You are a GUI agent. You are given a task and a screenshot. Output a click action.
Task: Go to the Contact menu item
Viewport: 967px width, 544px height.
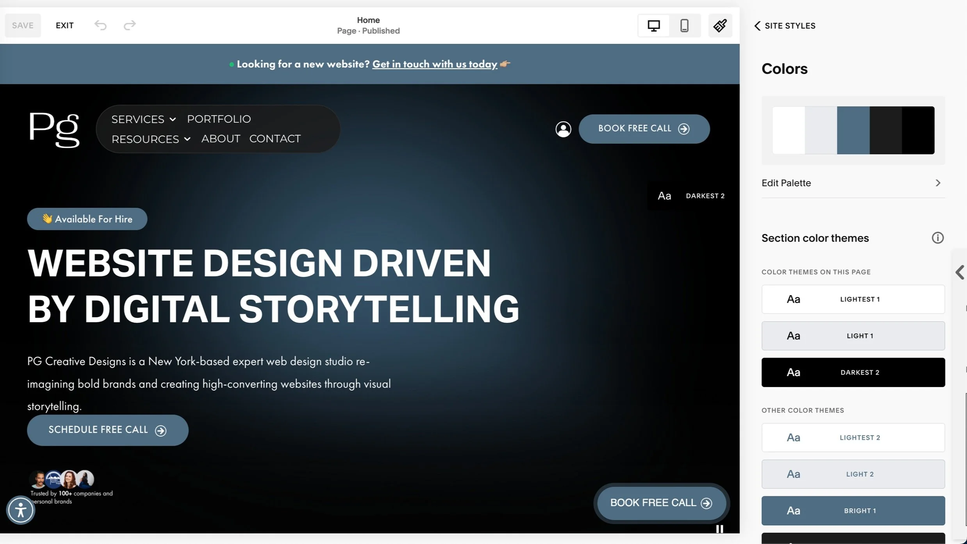tap(275, 139)
